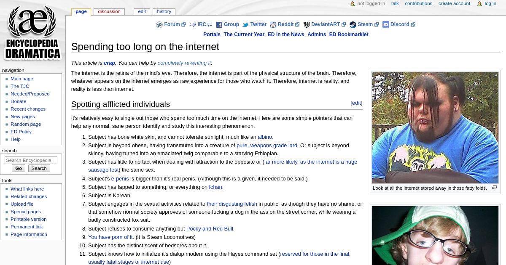Open the first thumbnail photo with blue shirt
The image size is (506, 265).
435,127
